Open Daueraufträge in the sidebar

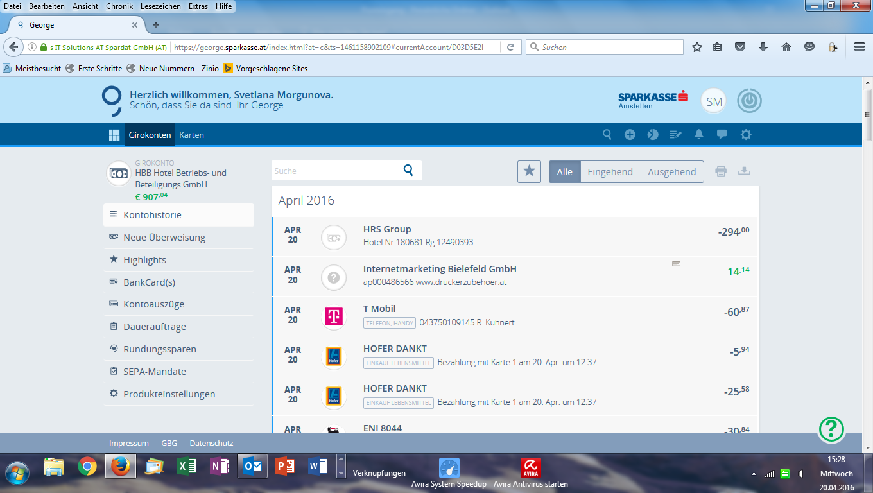coord(178,327)
